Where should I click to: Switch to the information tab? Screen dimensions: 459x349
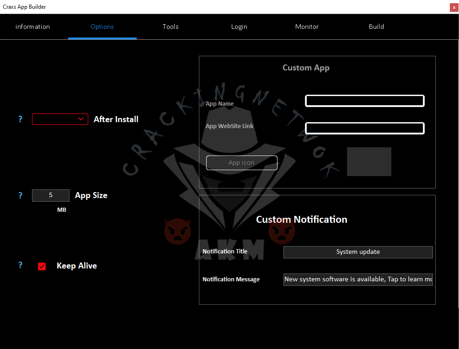(32, 27)
